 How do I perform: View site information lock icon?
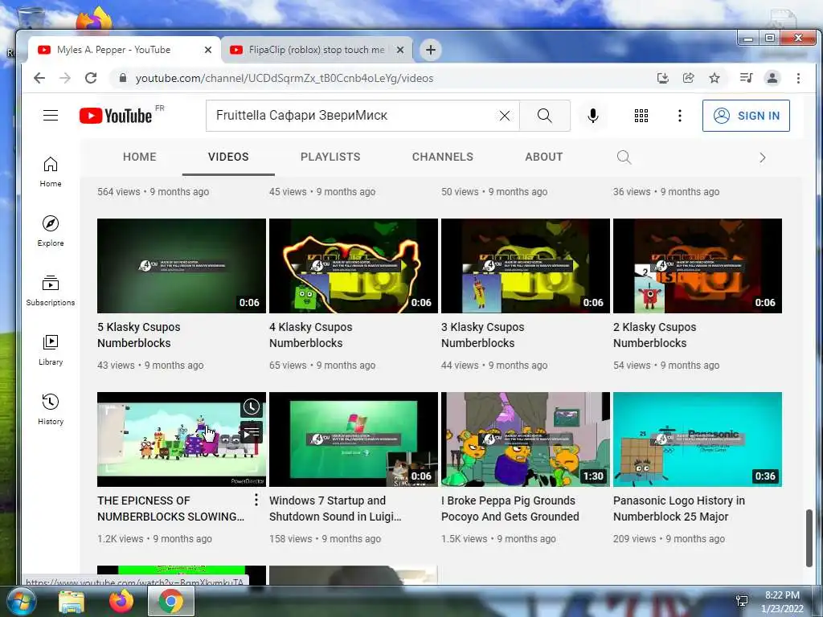[123, 78]
